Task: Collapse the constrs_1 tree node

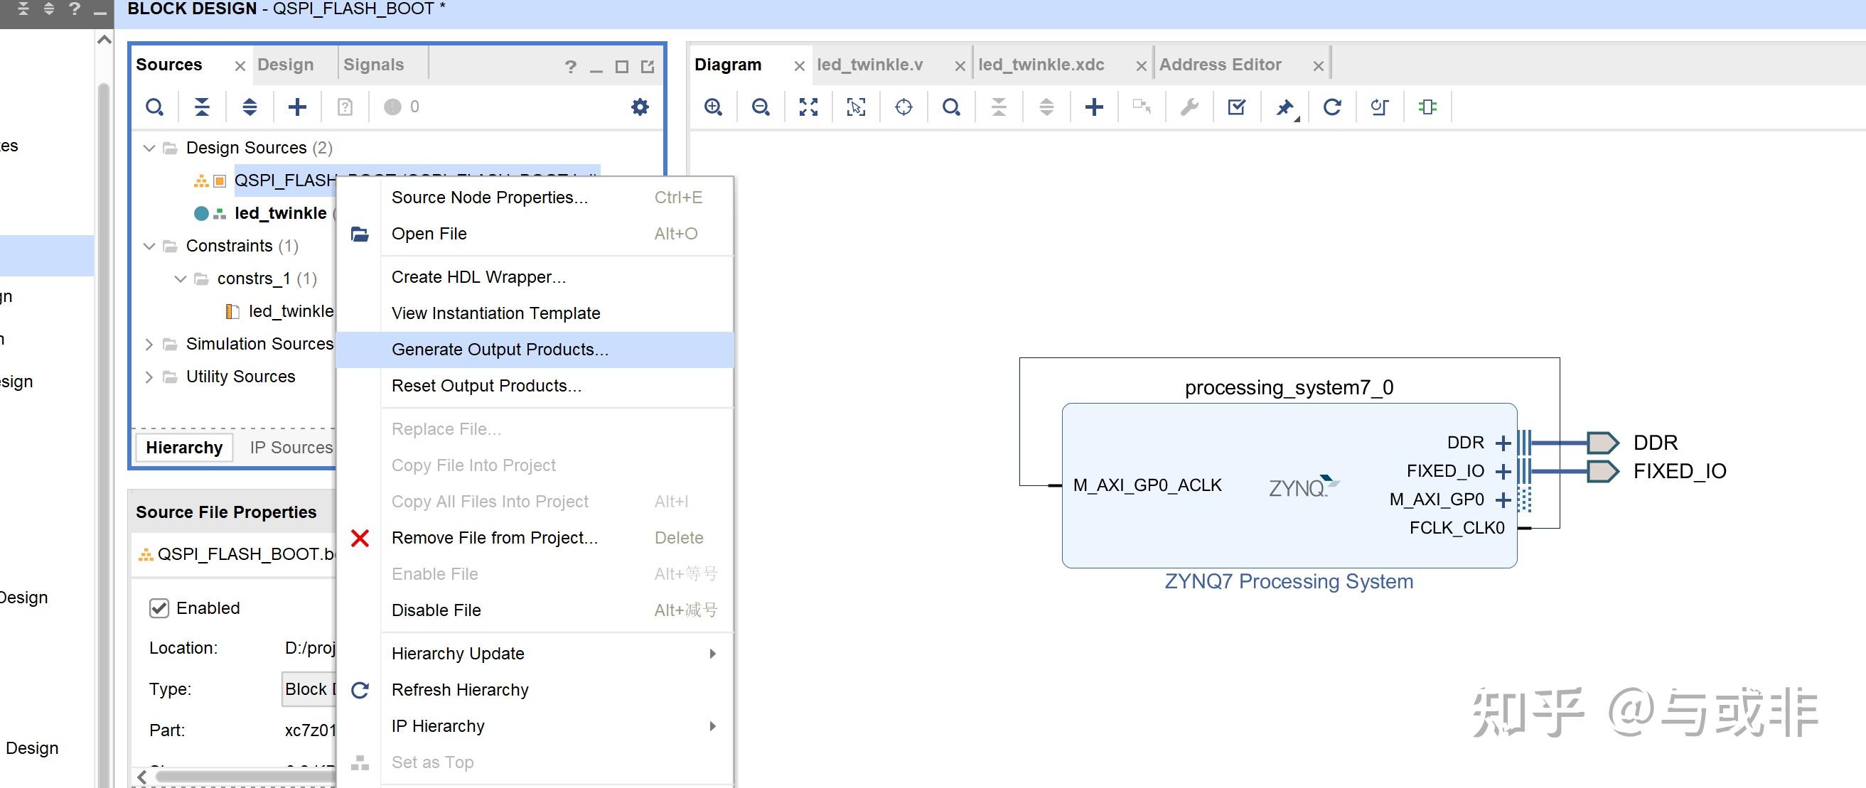Action: point(181,279)
